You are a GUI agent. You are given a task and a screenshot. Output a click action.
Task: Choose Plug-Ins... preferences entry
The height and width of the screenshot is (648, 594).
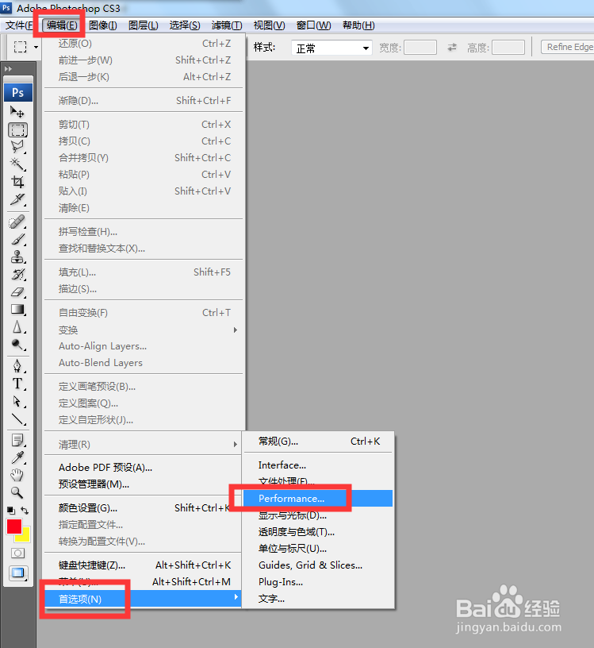319,582
